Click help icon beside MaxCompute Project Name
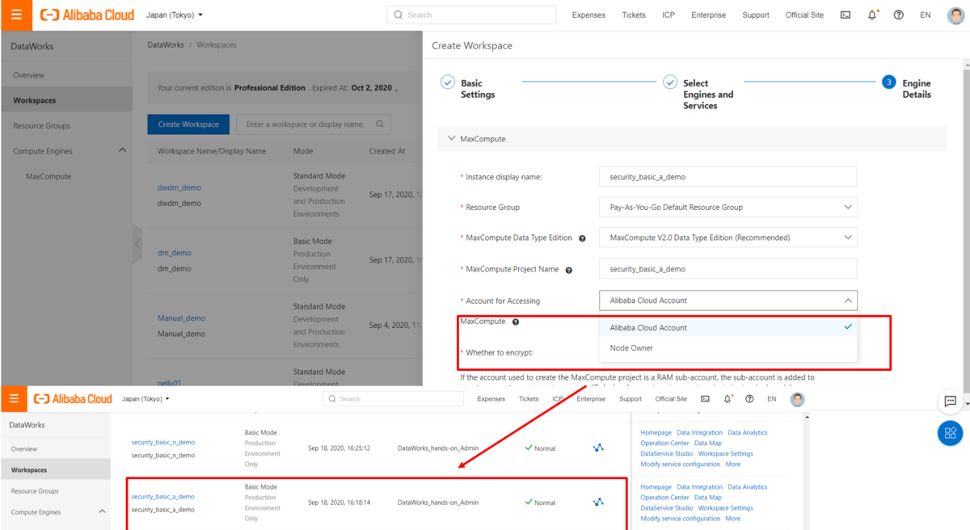 pyautogui.click(x=569, y=270)
